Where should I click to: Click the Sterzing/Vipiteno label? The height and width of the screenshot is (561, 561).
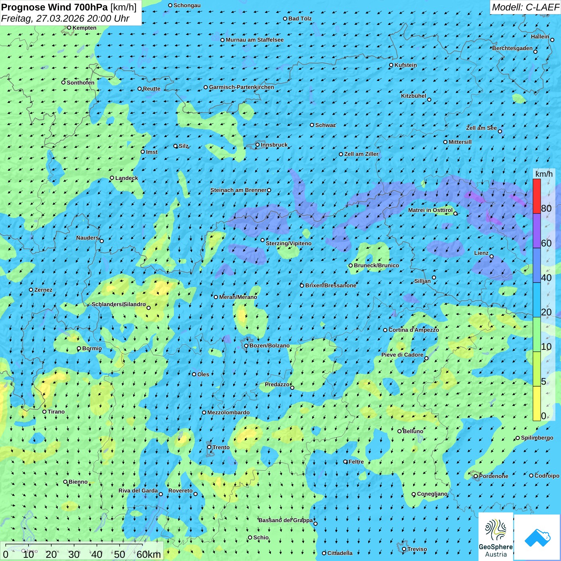click(x=289, y=243)
